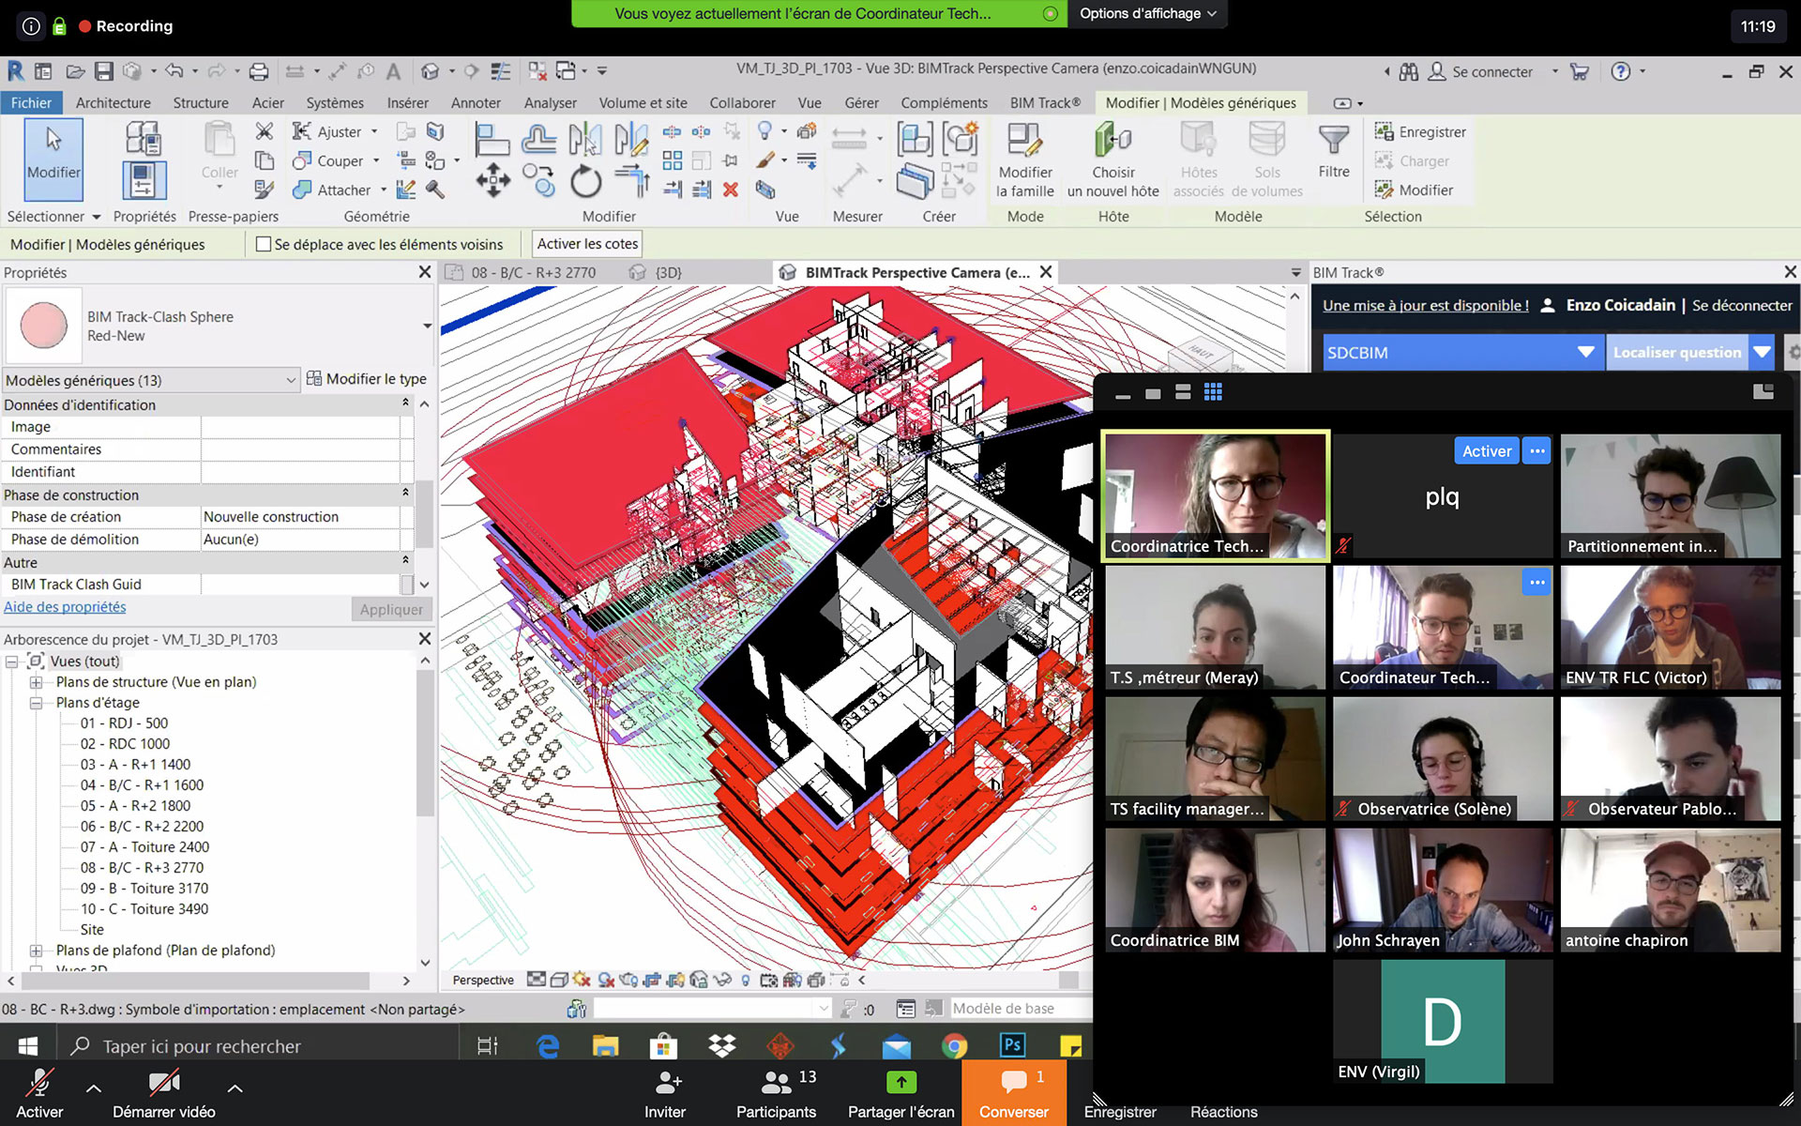Open Aide des propriétés link
The height and width of the screenshot is (1126, 1801).
65,607
